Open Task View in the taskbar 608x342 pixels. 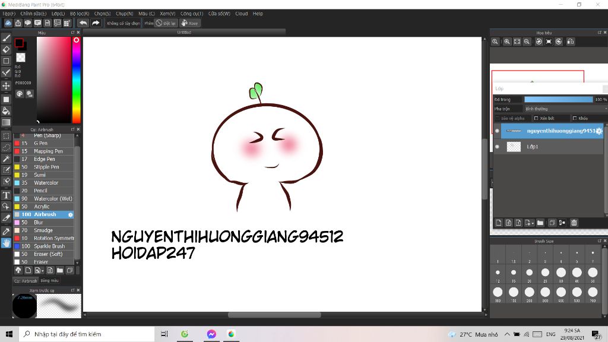click(164, 334)
